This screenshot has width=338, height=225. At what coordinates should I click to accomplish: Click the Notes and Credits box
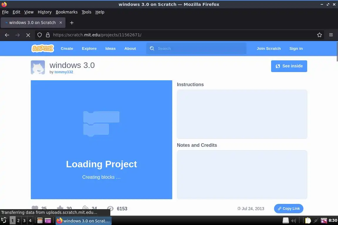coord(242,175)
